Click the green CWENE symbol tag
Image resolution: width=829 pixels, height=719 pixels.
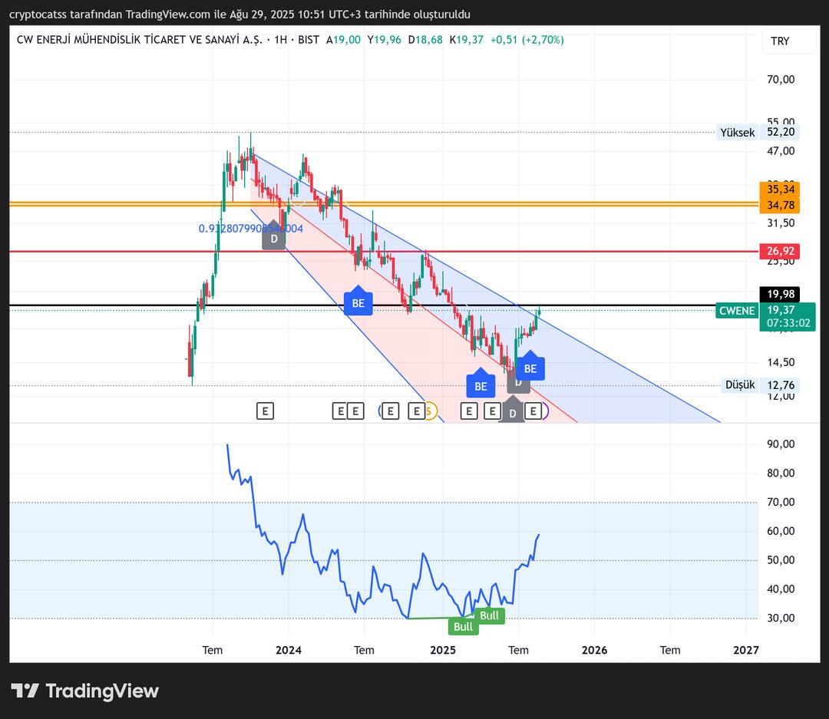coord(737,310)
